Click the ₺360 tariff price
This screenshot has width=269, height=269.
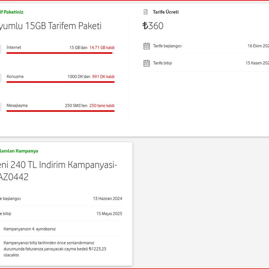[x=153, y=26]
